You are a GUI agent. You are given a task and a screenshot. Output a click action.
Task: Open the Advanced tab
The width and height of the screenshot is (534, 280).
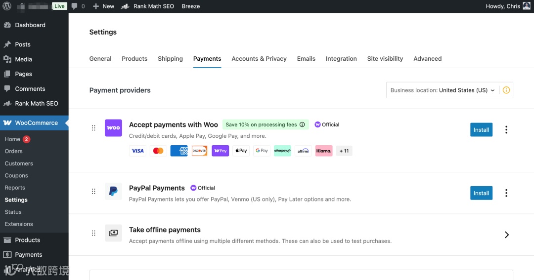[427, 58]
